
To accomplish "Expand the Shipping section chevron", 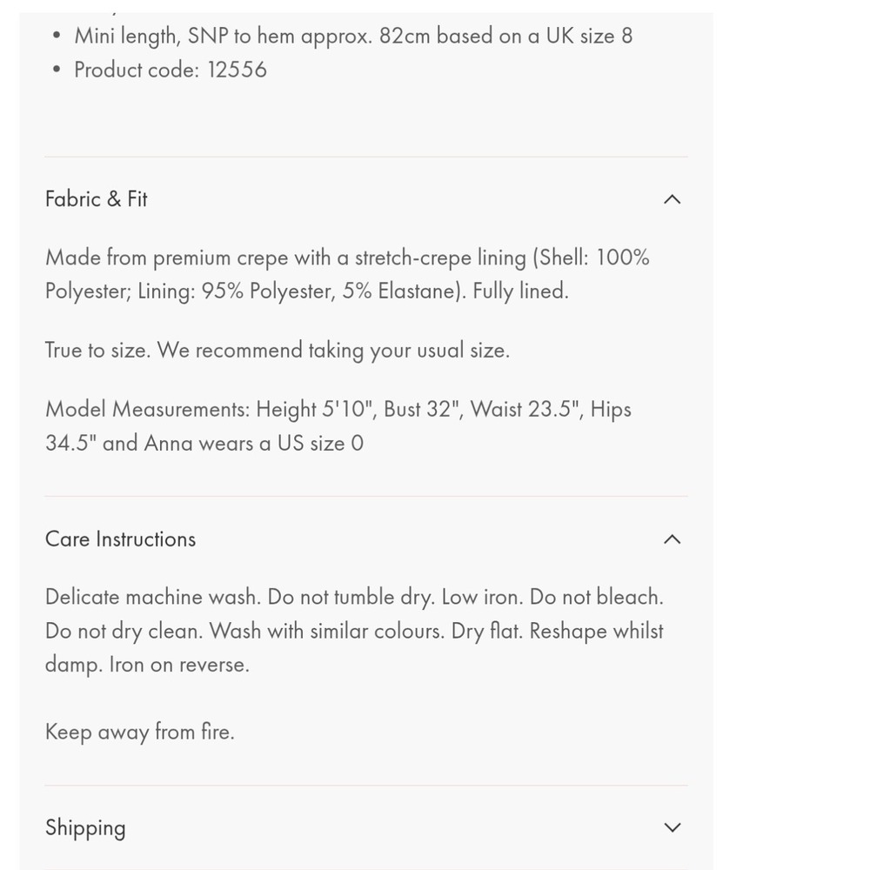I will pos(672,827).
